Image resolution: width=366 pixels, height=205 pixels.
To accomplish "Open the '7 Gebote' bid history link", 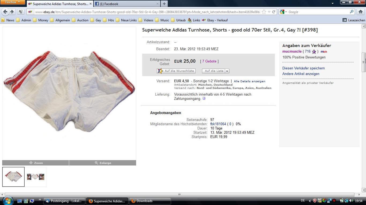I will [209, 61].
